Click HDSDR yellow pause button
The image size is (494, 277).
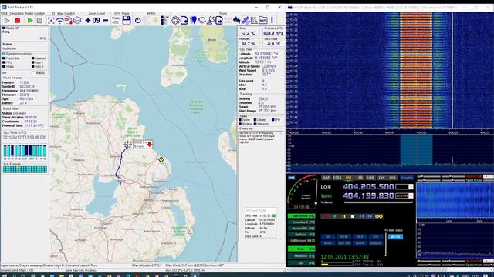pos(343,216)
